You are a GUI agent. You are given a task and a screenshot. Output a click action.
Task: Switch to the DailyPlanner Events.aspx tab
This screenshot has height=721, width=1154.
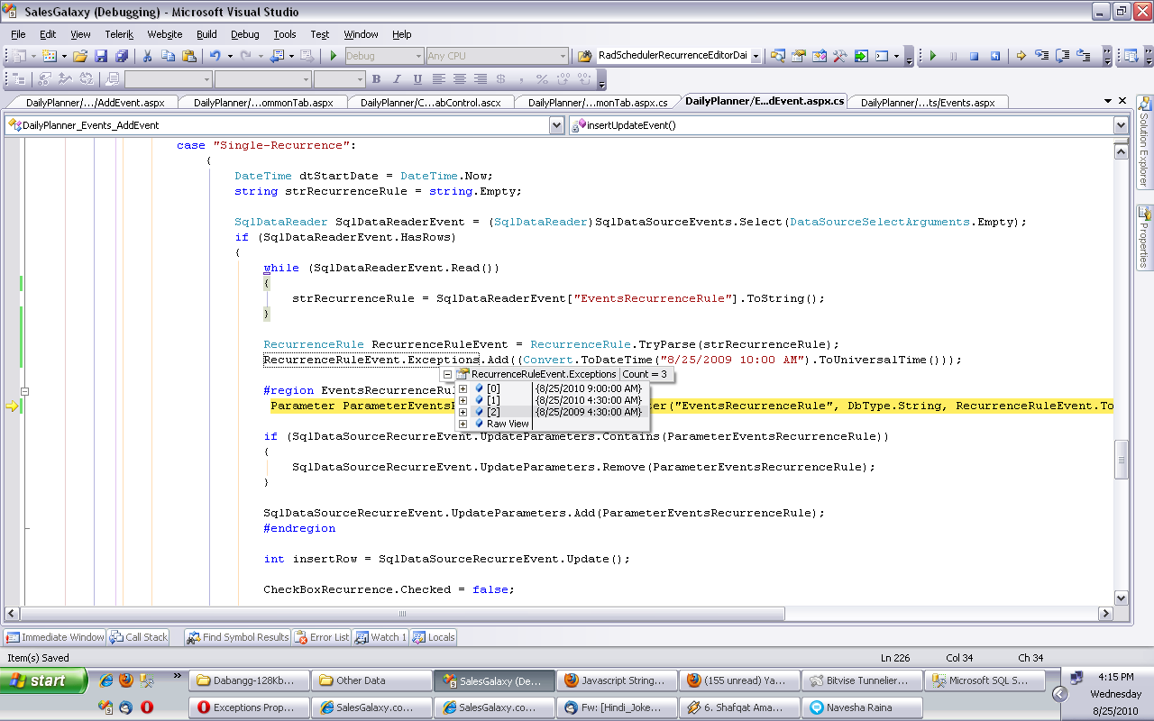(x=927, y=102)
